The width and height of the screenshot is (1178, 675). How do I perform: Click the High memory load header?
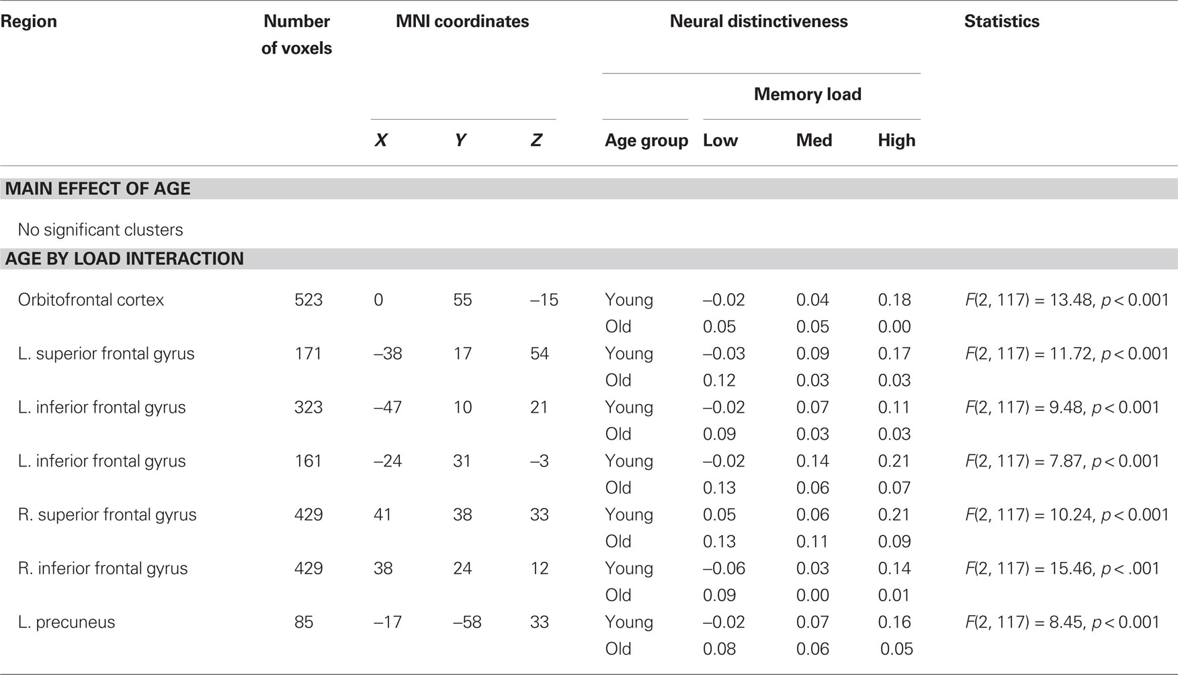pyautogui.click(x=896, y=141)
